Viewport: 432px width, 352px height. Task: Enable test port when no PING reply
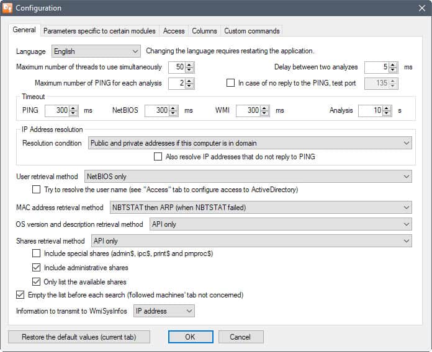pos(230,83)
